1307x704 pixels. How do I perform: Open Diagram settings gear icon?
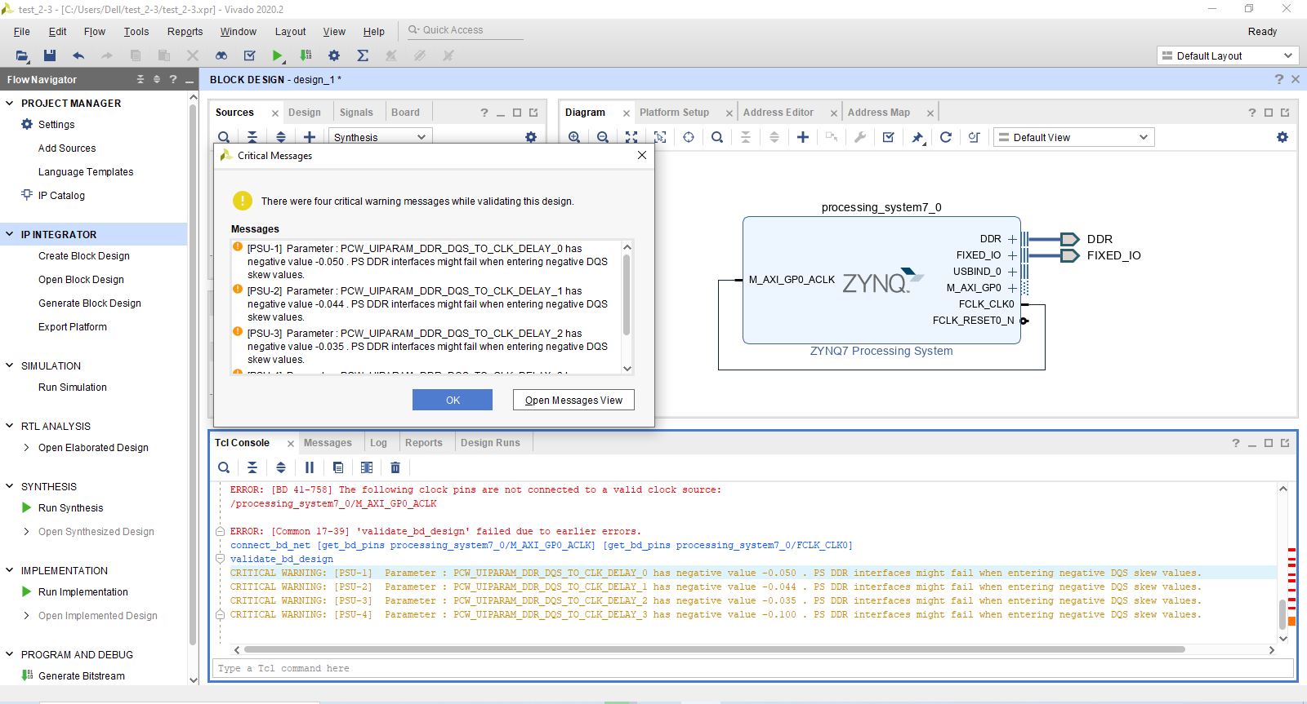(x=1282, y=137)
